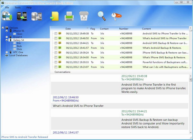The height and width of the screenshot is (140, 193).
Task: Click conversation timestamp 2012/06/11 19:44:21
Action: pyautogui.click(x=134, y=111)
